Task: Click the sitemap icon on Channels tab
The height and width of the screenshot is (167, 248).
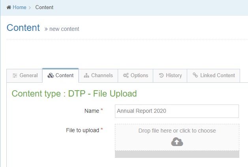Action: [x=86, y=76]
